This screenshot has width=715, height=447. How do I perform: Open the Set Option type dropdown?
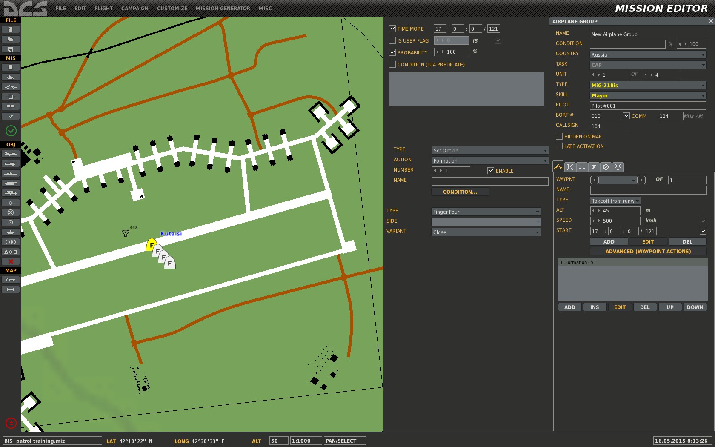coord(490,150)
